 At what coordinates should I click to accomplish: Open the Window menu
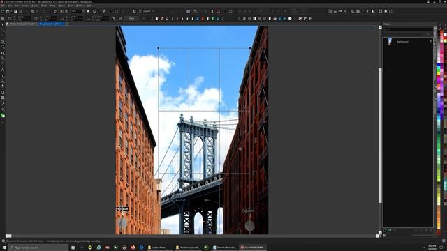(x=80, y=6)
